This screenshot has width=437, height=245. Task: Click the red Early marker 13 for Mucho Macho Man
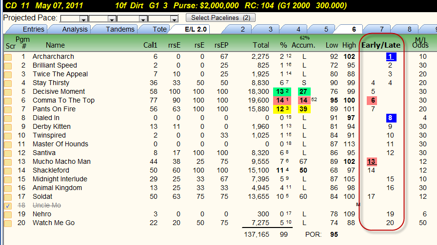[x=372, y=161]
